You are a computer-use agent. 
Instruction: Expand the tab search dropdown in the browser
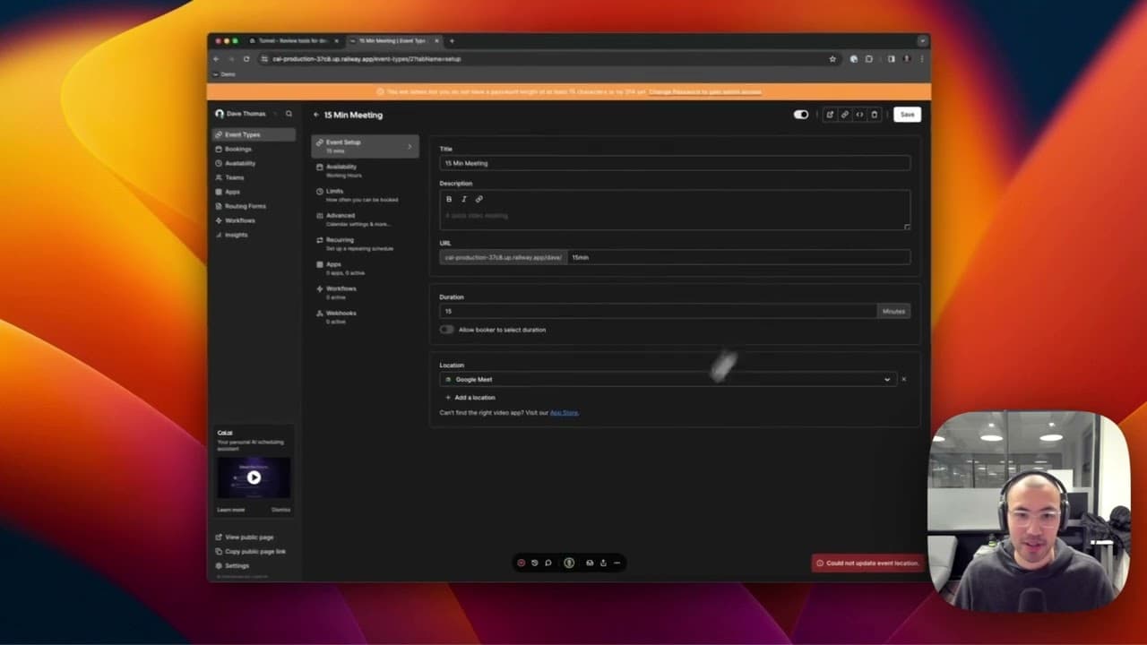click(x=922, y=40)
